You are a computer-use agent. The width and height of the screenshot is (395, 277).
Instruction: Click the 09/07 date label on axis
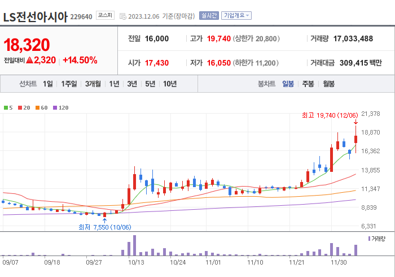pos(10,262)
